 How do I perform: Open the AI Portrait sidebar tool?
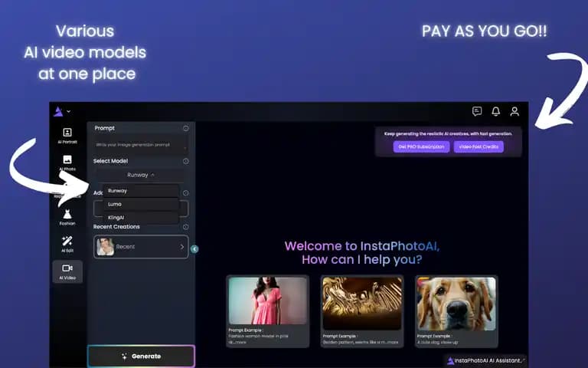point(67,136)
